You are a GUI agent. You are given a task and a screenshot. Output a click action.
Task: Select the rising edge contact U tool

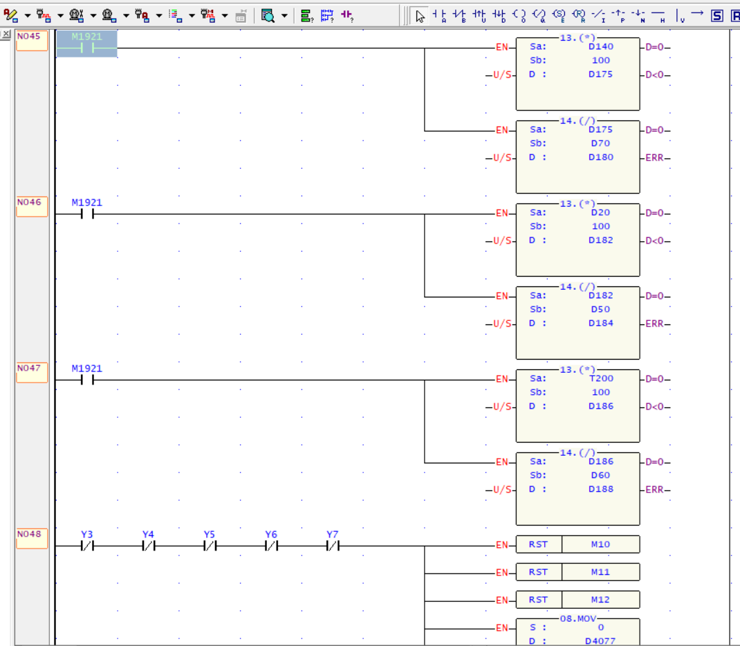pyautogui.click(x=479, y=16)
